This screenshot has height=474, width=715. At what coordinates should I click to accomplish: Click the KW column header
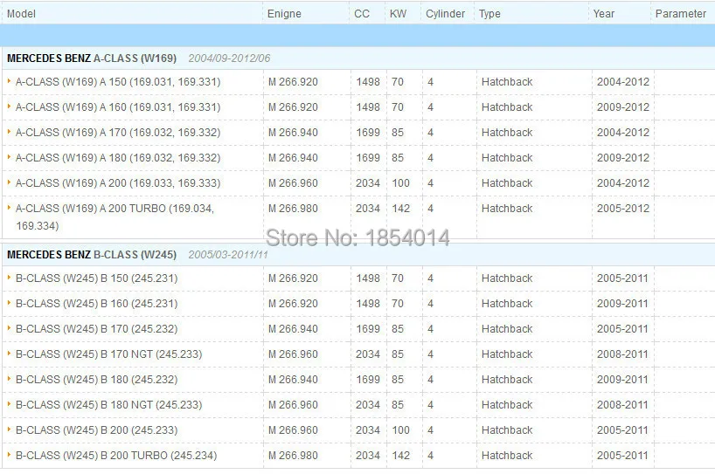(398, 14)
